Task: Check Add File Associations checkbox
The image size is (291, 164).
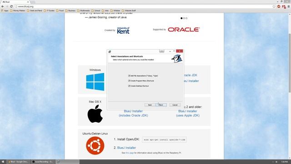Action: tap(129, 76)
